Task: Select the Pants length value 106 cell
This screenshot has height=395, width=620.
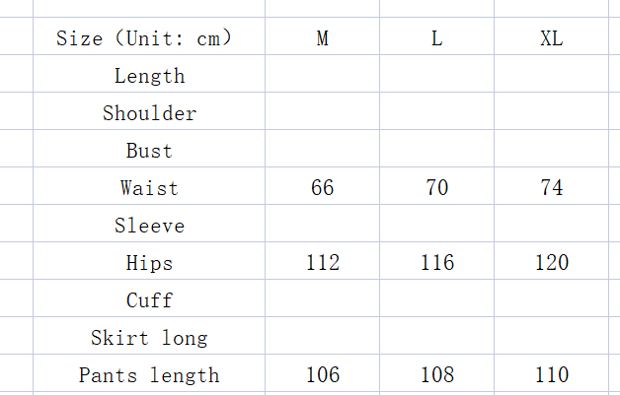Action: pyautogui.click(x=323, y=375)
